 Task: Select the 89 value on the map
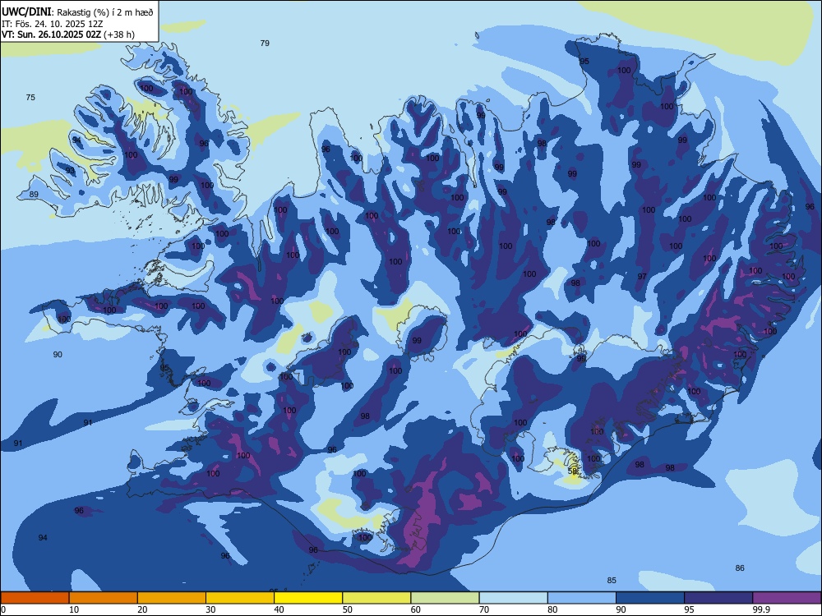[34, 195]
